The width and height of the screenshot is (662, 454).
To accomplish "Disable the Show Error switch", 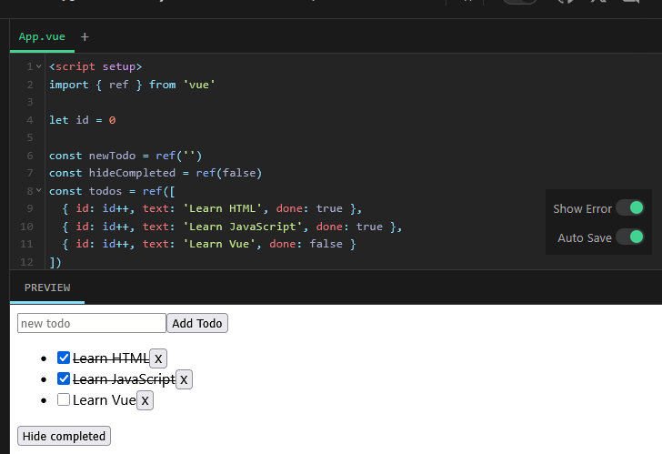I will [629, 208].
